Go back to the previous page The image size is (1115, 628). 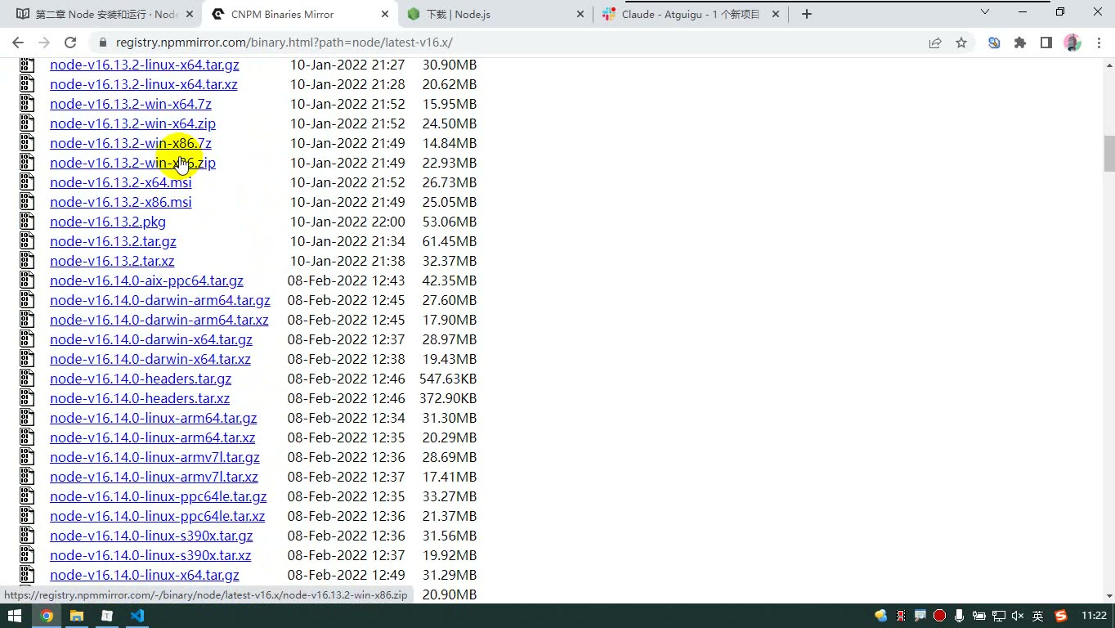coord(18,43)
